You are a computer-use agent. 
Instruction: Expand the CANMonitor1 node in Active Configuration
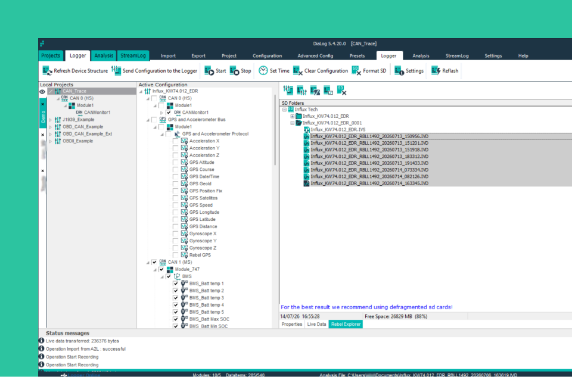point(162,113)
